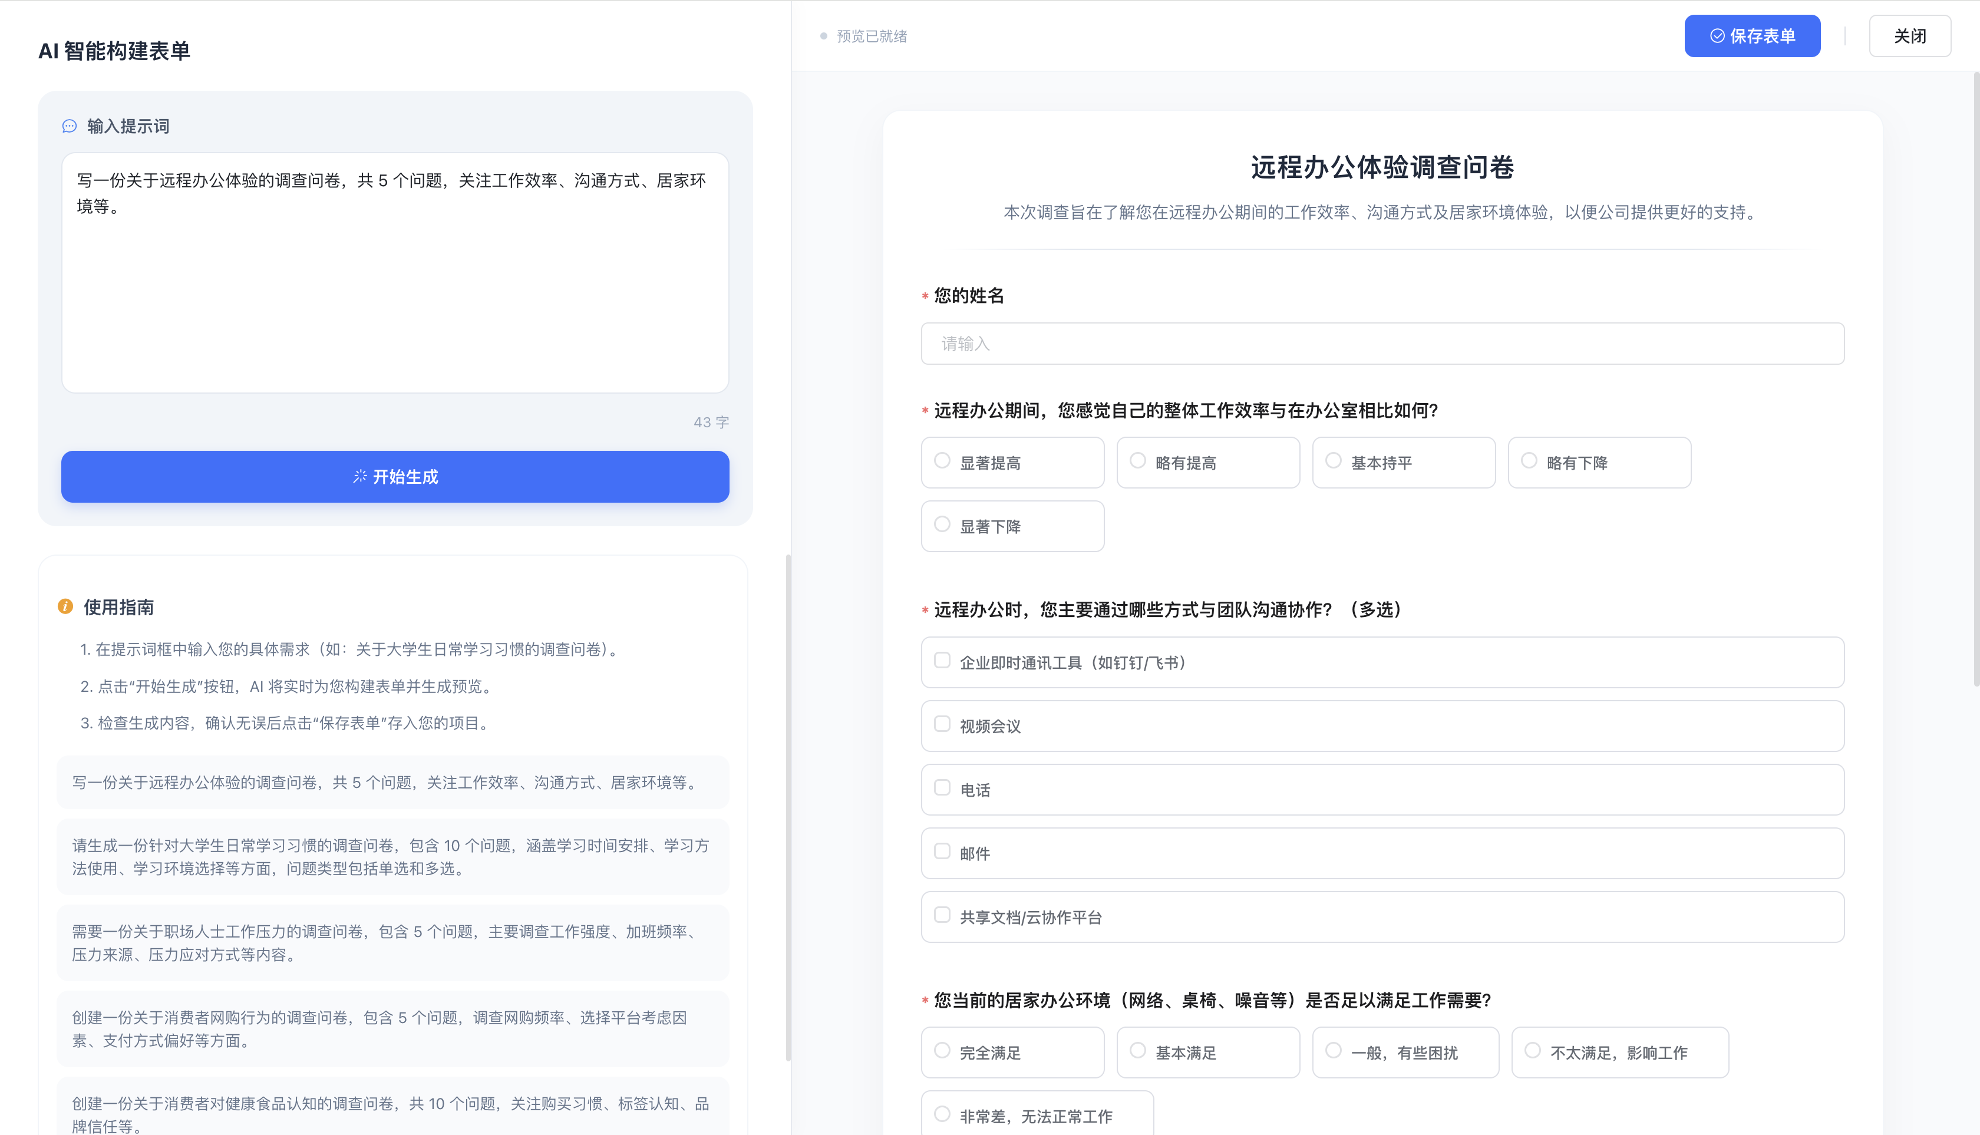
Task: Click the chat bubble icon beside 输入提示词
Action: [x=70, y=126]
